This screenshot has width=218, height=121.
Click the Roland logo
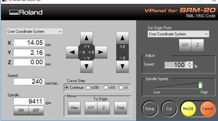coord(26,12)
